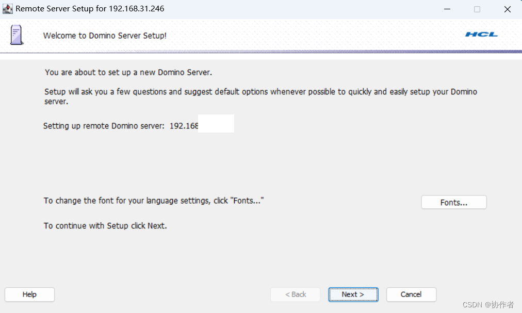Minimize the Remote Server Setup window
522x313 pixels.
click(x=447, y=9)
